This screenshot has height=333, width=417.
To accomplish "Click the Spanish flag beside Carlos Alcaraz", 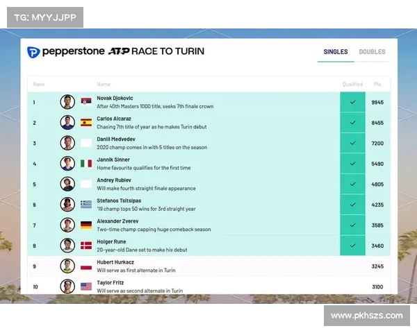I will click(x=86, y=123).
